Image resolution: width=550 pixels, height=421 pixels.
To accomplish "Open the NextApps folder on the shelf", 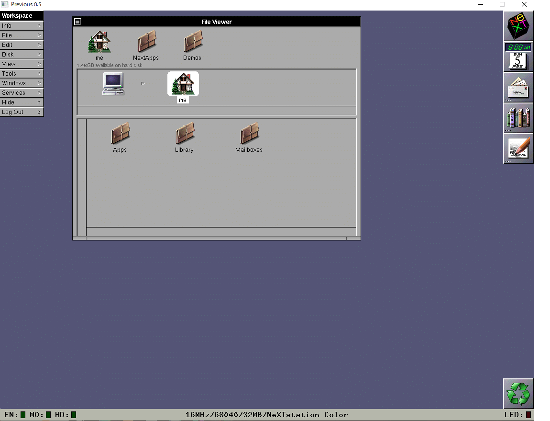I will [x=146, y=42].
